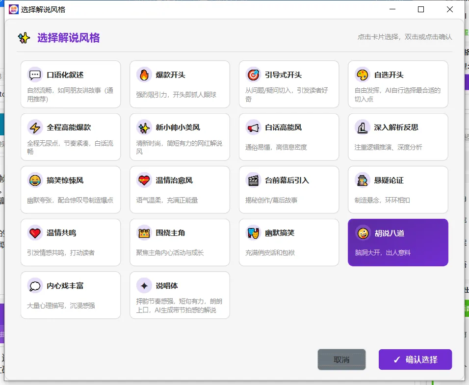Click the target icon on 引导式开头 card
469x385 pixels.
click(253, 75)
